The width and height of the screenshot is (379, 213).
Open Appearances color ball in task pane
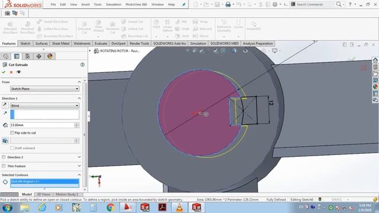tap(375, 87)
